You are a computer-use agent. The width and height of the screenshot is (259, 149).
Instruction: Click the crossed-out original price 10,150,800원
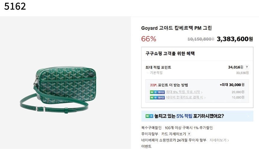[x=201, y=39]
